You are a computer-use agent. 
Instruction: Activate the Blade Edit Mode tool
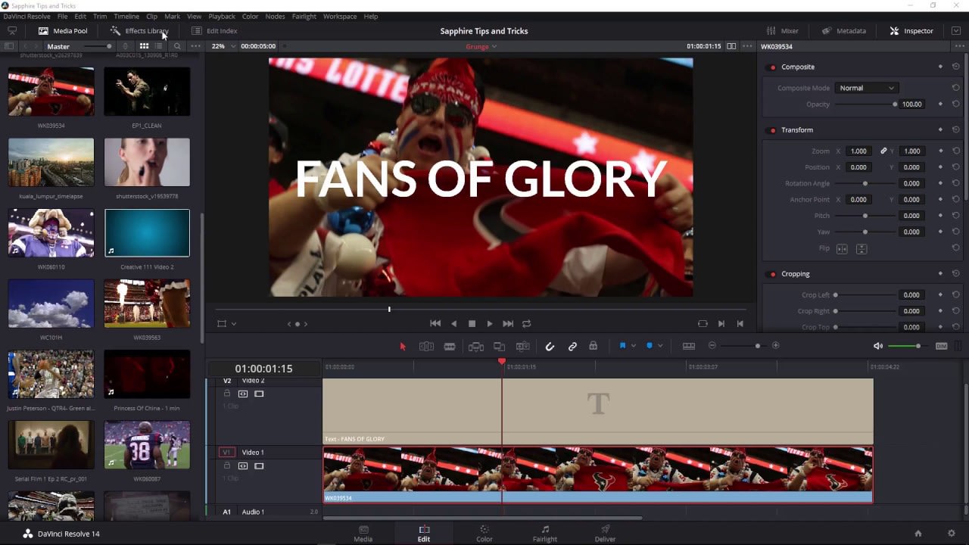tap(450, 347)
